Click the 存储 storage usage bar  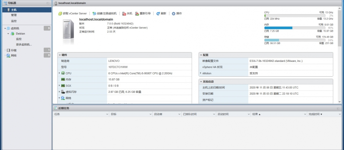295,40
